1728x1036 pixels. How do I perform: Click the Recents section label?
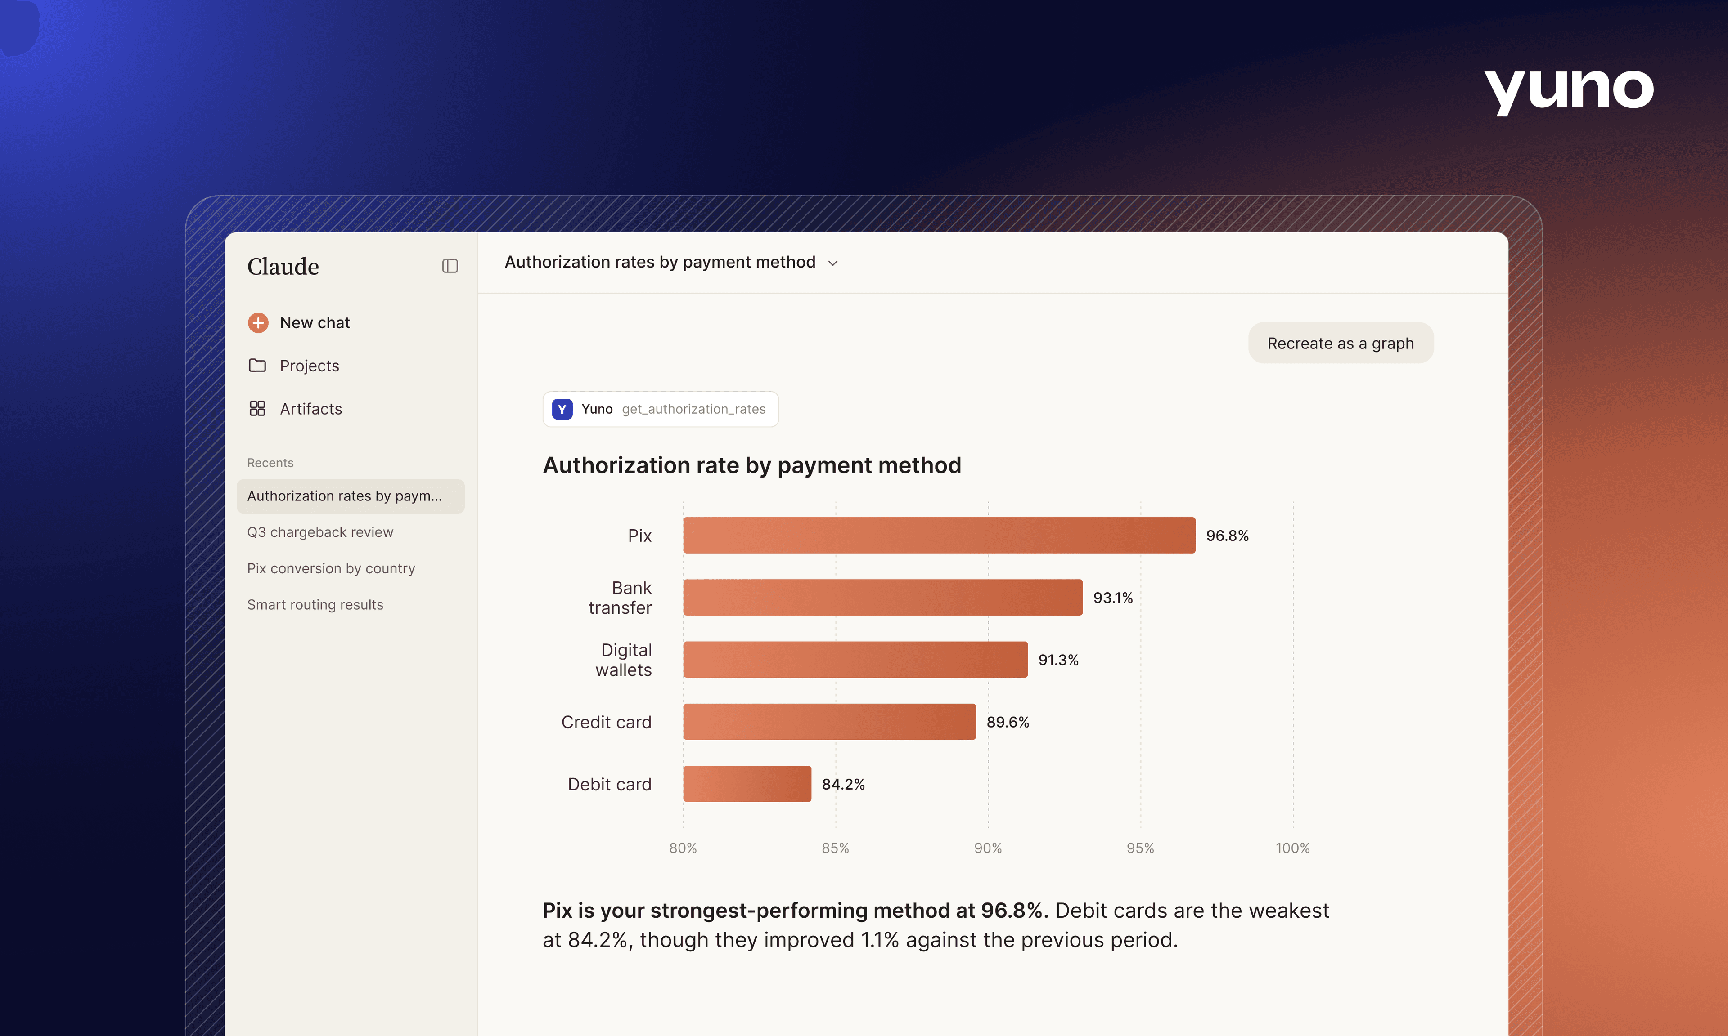point(270,463)
